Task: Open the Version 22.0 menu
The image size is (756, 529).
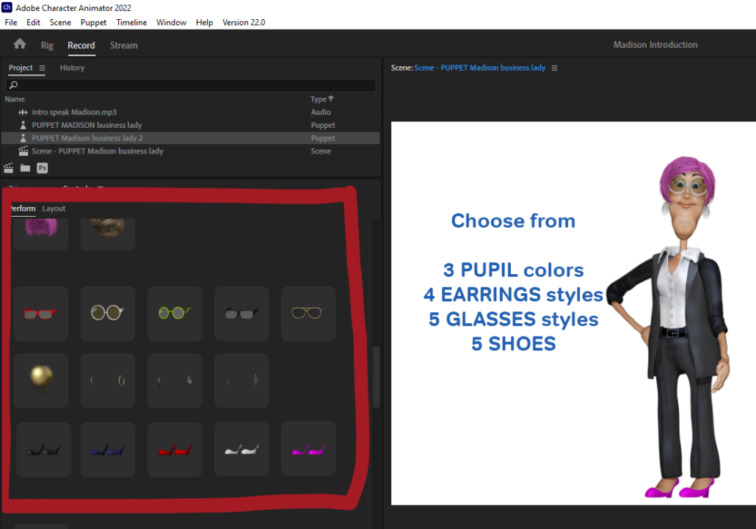Action: pyautogui.click(x=244, y=22)
